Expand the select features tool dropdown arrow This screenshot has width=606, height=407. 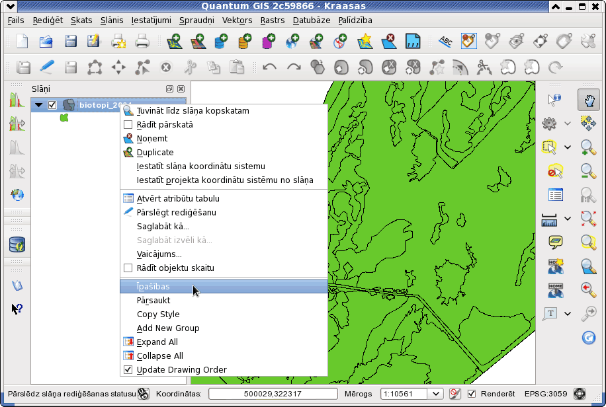[x=568, y=147]
